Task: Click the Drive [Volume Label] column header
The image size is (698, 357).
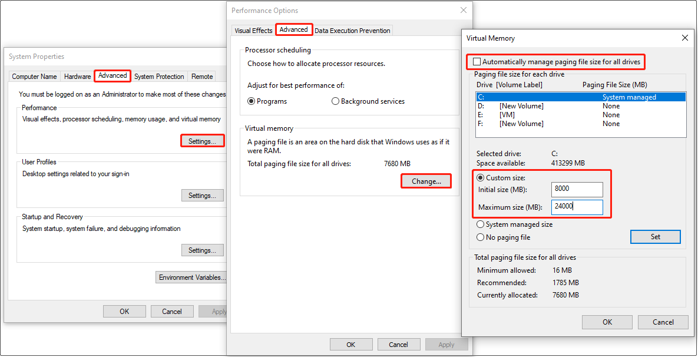Action: (510, 85)
